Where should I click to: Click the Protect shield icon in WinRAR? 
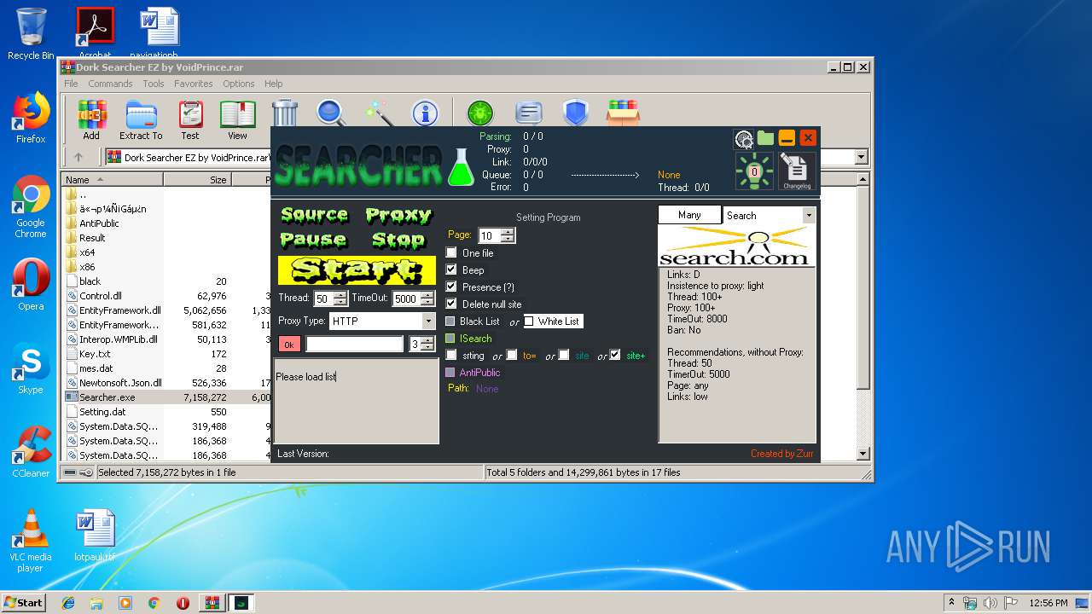576,113
